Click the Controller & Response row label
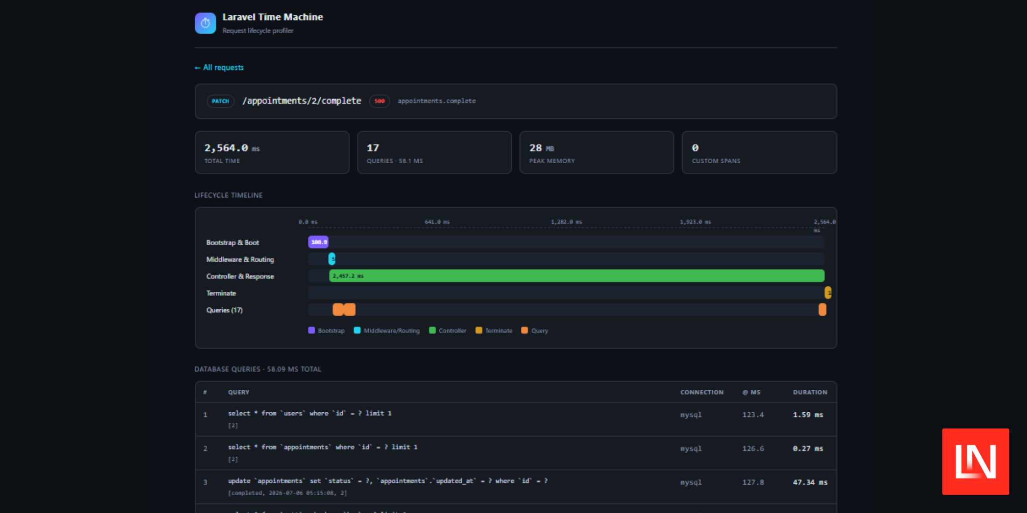This screenshot has height=513, width=1027. (240, 276)
